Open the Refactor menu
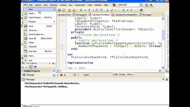Viewport: 190px width, 107px height. point(54,5)
